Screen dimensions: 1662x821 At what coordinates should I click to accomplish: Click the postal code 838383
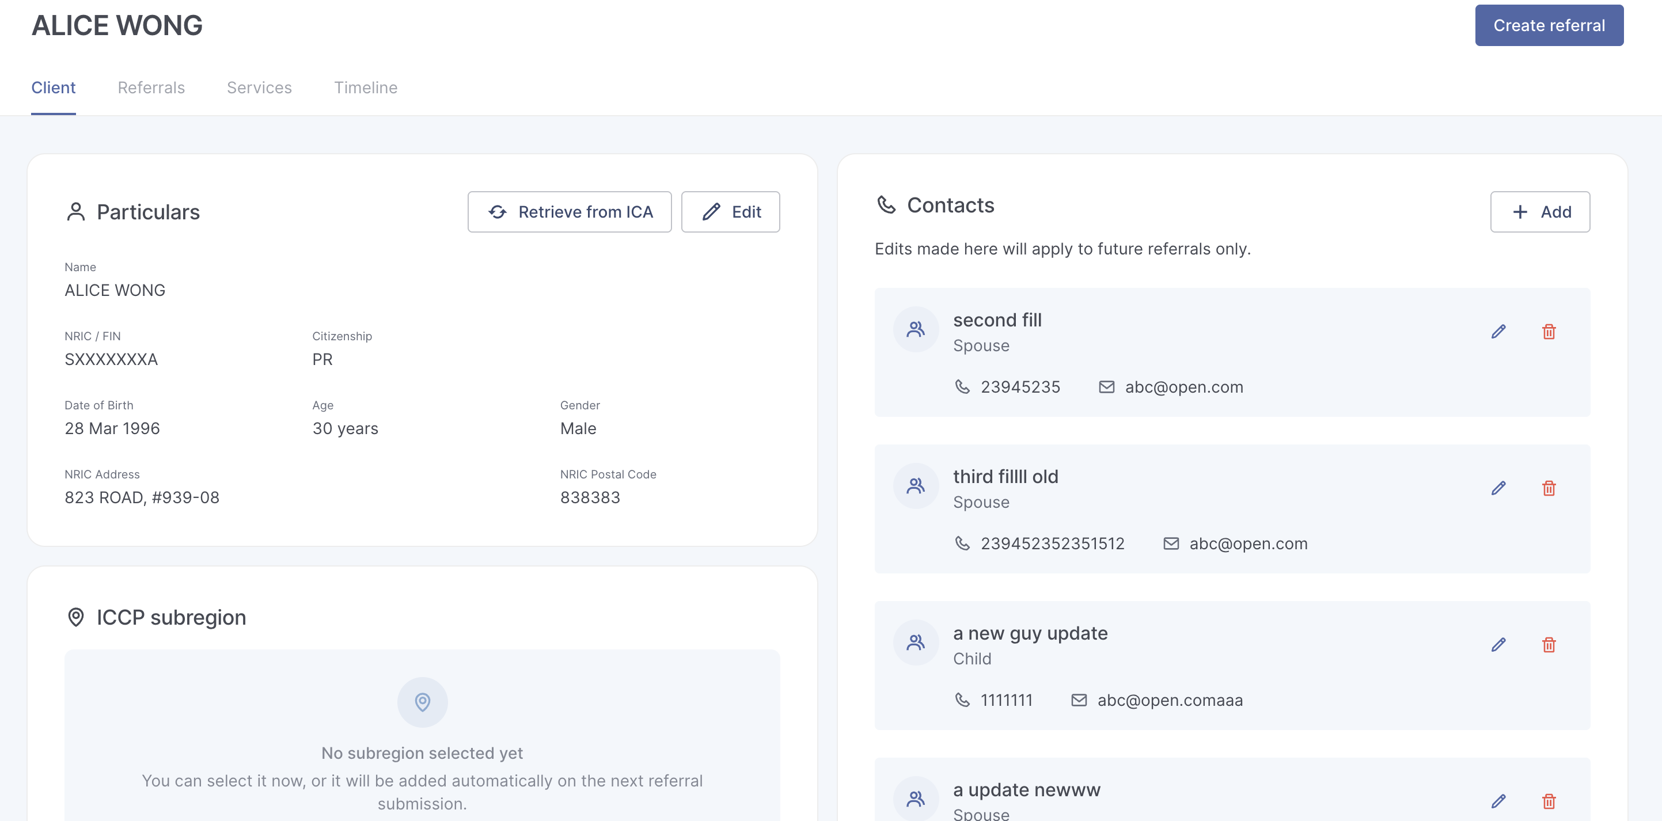590,498
